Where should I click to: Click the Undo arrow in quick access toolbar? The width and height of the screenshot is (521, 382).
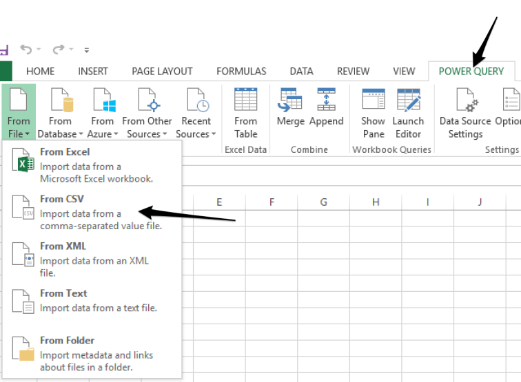click(26, 50)
